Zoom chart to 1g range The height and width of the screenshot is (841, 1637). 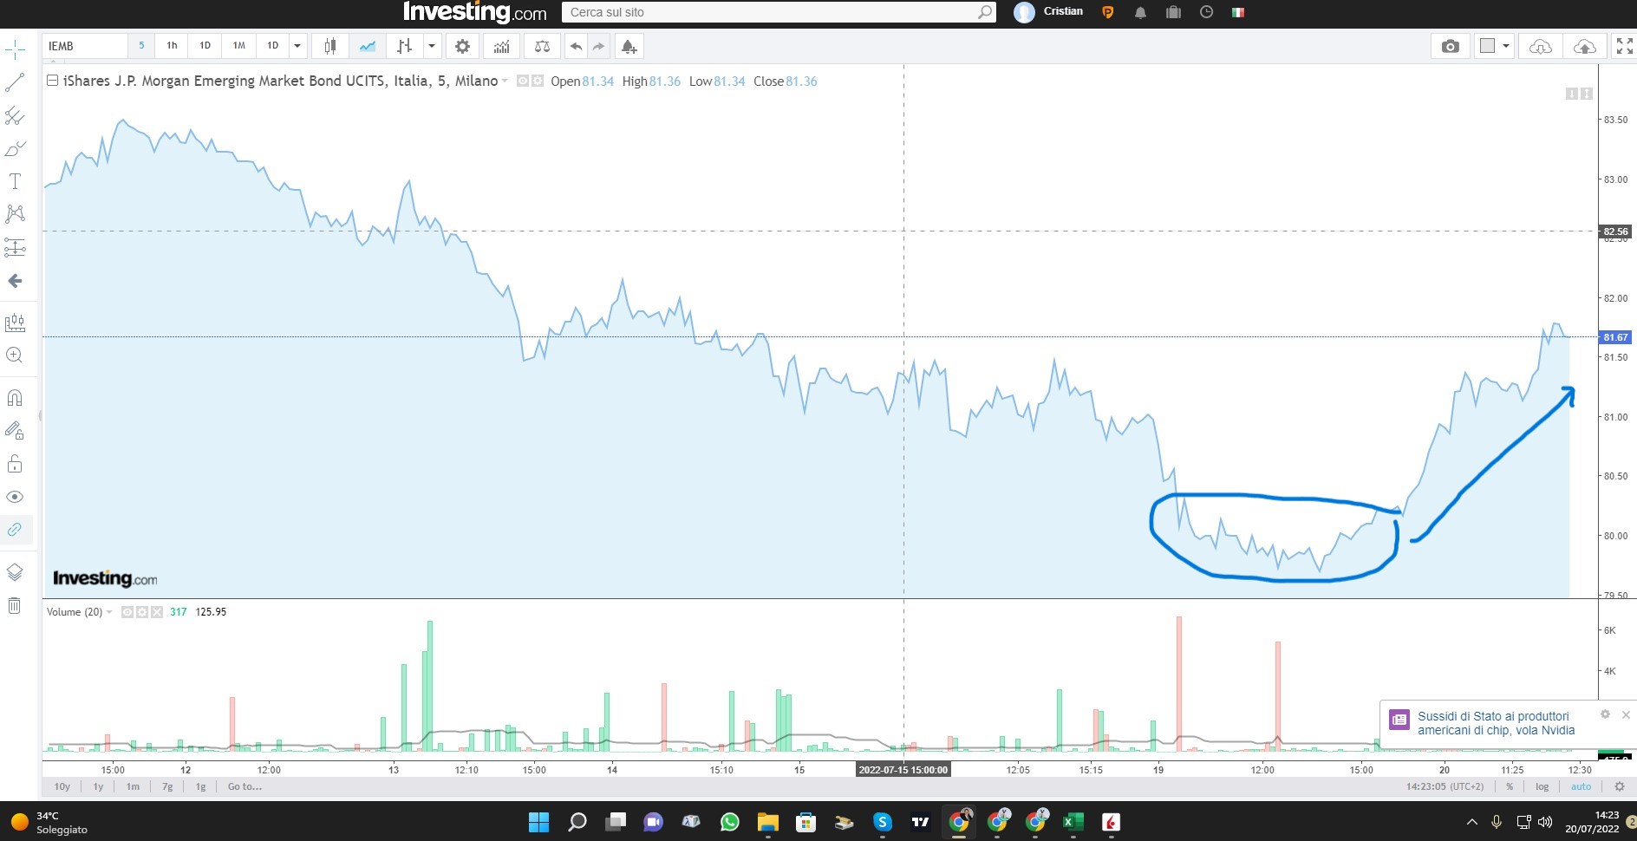[x=200, y=786]
